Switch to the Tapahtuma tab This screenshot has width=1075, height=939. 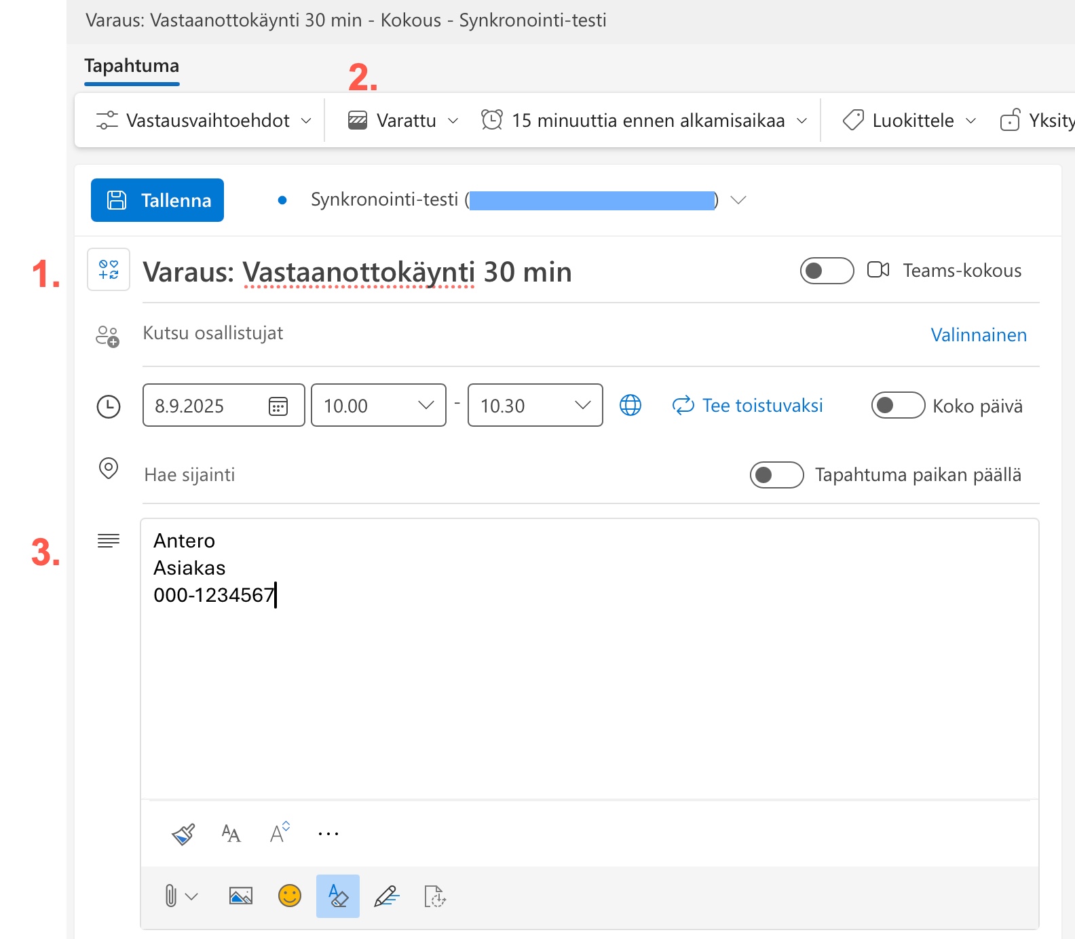[132, 66]
